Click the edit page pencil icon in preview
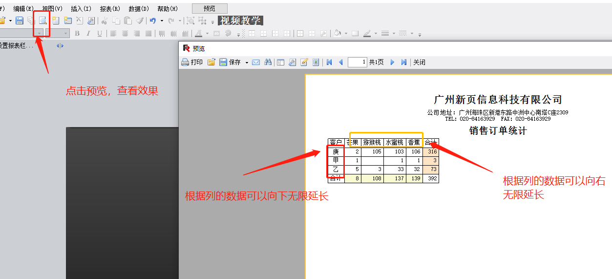The width and height of the screenshot is (612, 279). tap(304, 62)
